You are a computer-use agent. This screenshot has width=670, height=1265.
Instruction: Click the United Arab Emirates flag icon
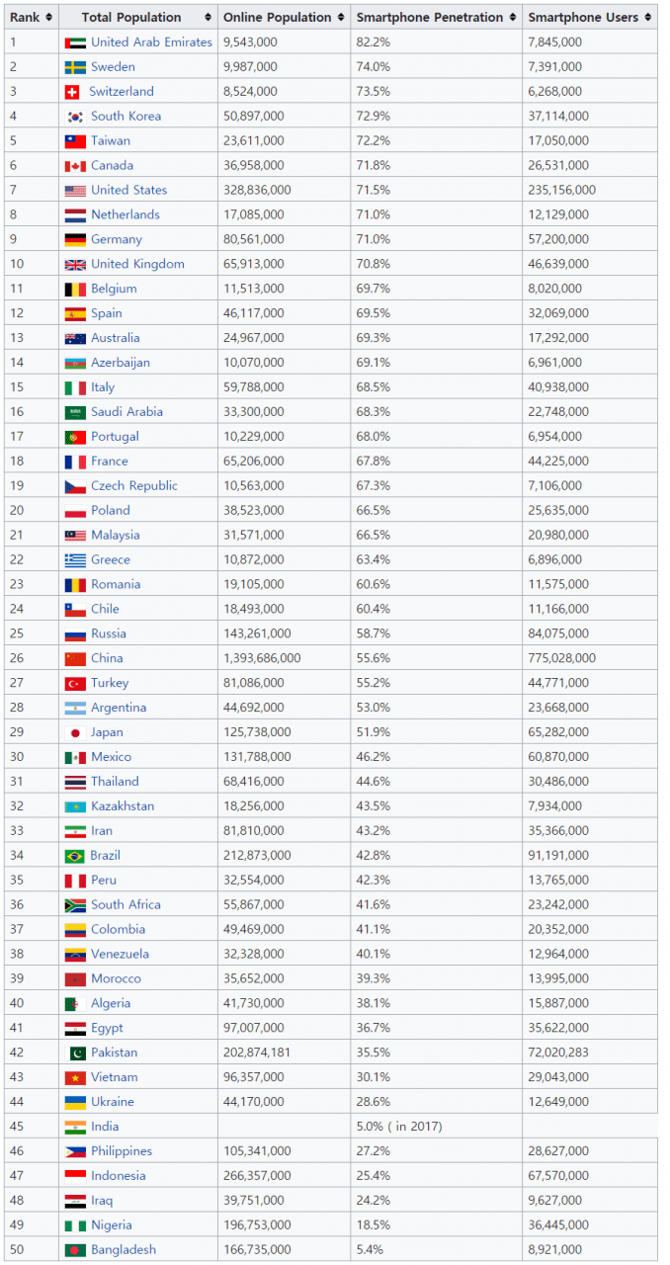click(75, 42)
